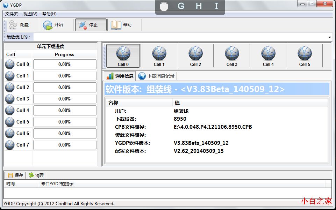Image resolution: width=336 pixels, height=210 pixels.
Task: Select the 资源文件路径: row
Action: pyautogui.click(x=217, y=135)
